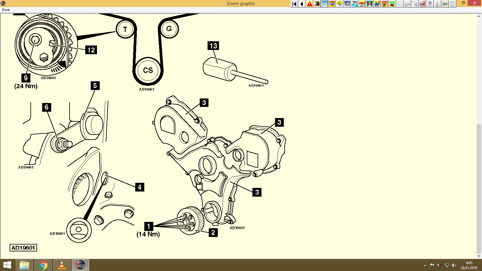Select the tyre toolbar icon
This screenshot has width=482, height=271.
coord(347,4)
